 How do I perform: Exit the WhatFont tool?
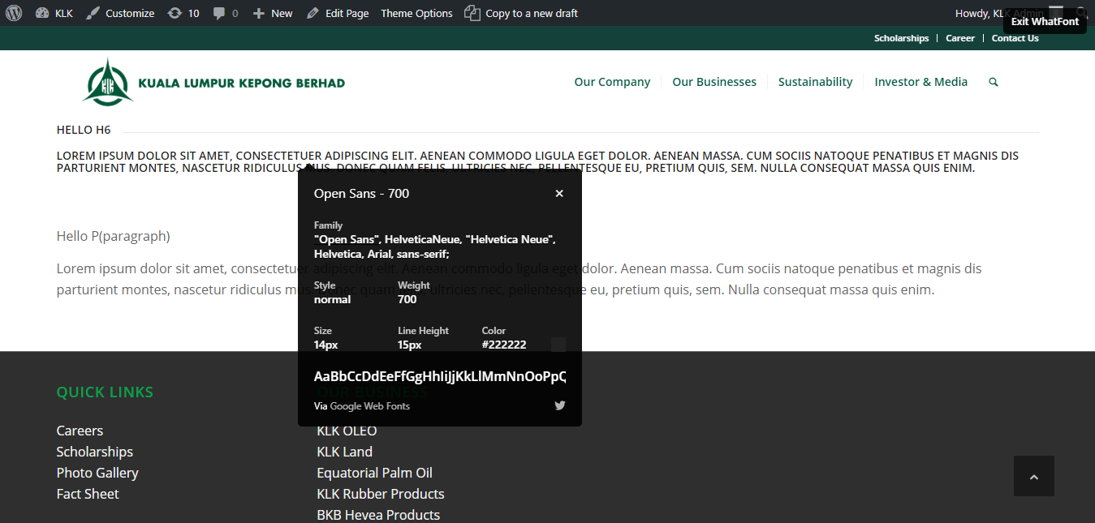pyautogui.click(x=1045, y=22)
